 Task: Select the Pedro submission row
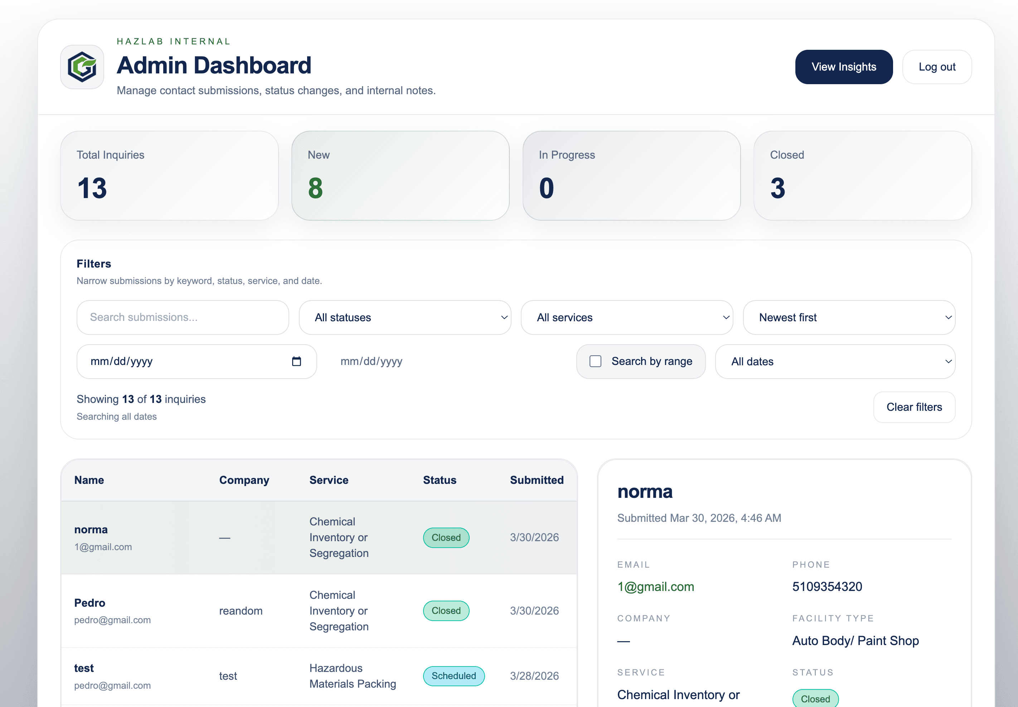(x=319, y=611)
